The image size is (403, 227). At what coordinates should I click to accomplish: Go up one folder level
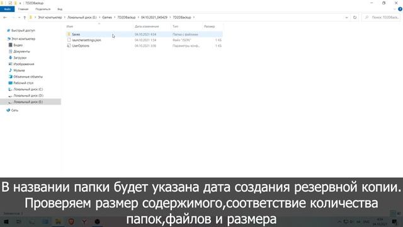pyautogui.click(x=25, y=18)
